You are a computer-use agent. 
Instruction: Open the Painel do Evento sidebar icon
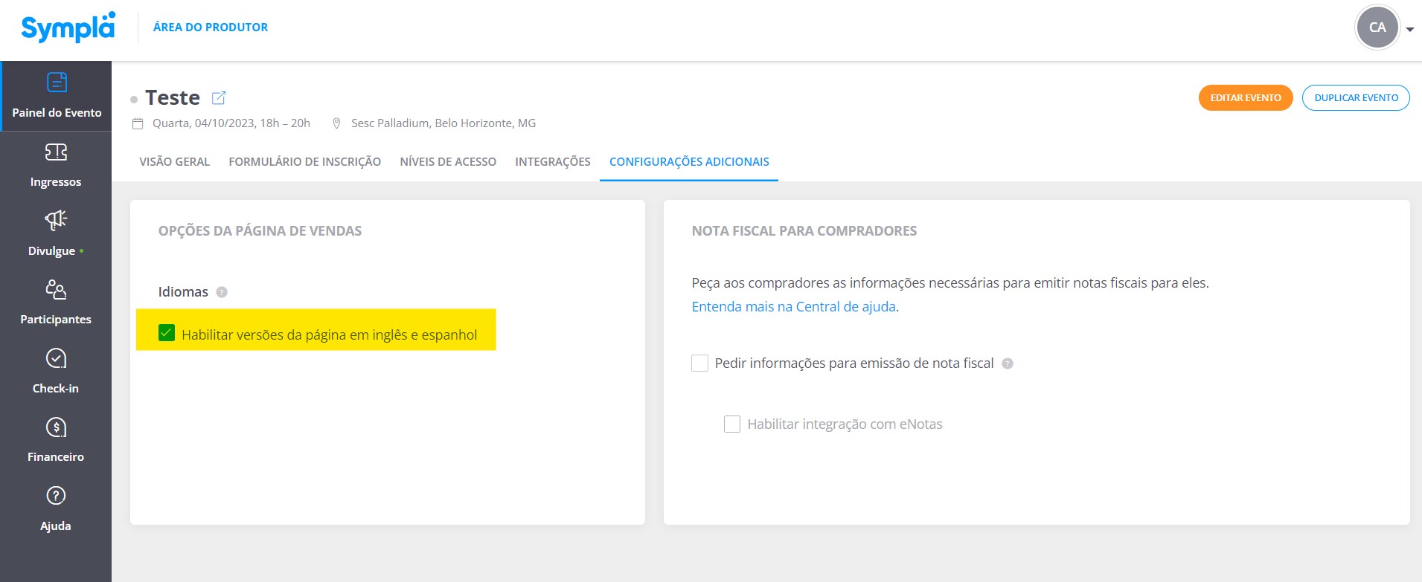57,82
